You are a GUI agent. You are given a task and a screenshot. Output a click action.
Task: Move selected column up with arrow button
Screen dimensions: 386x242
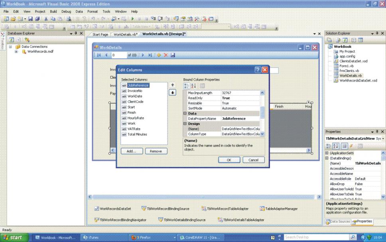(173, 85)
